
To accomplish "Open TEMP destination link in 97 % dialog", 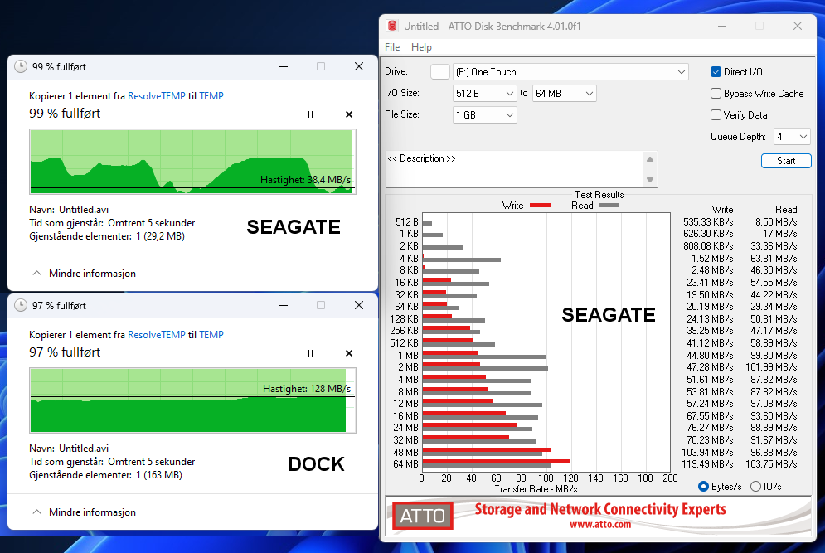I will [x=211, y=335].
